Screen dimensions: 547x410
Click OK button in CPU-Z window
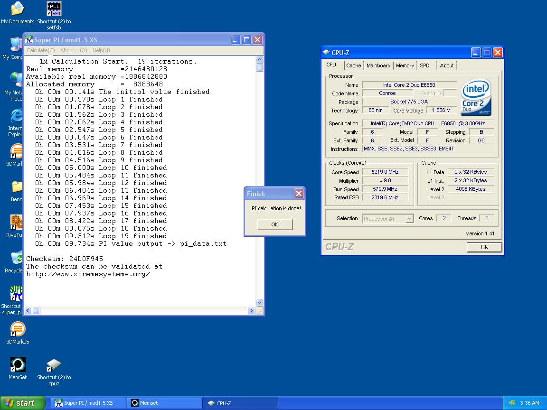click(x=484, y=247)
